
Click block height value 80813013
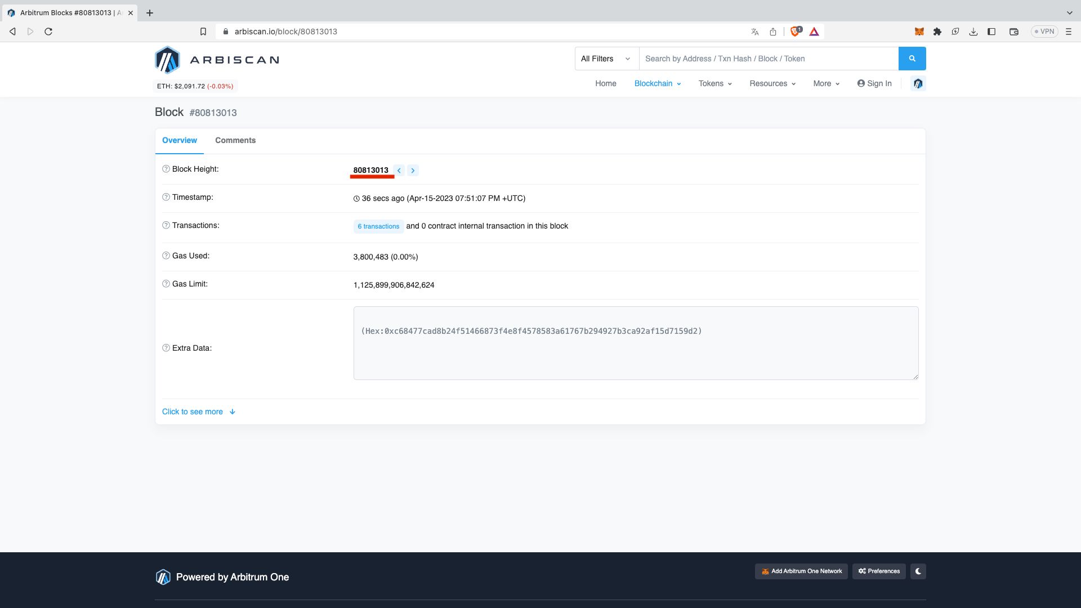(x=371, y=170)
